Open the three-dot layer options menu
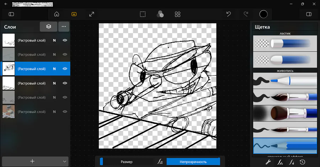The height and width of the screenshot is (167, 320). tap(64, 27)
